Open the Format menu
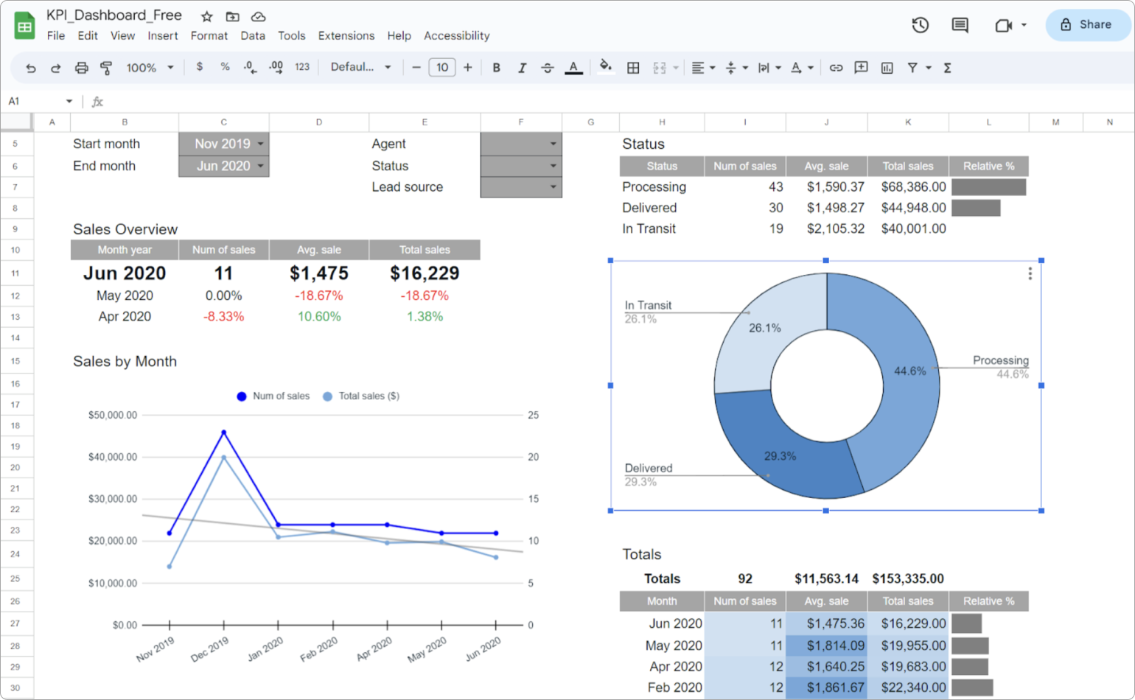 coord(209,35)
